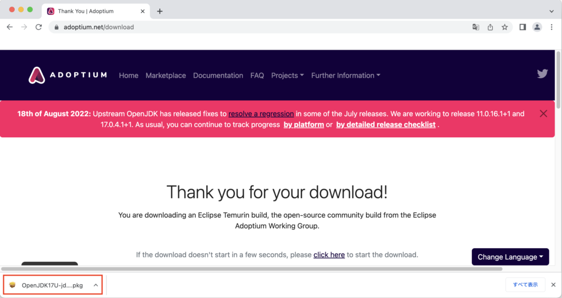
Task: Click the pkg file icon in downloads bar
Action: pos(13,285)
